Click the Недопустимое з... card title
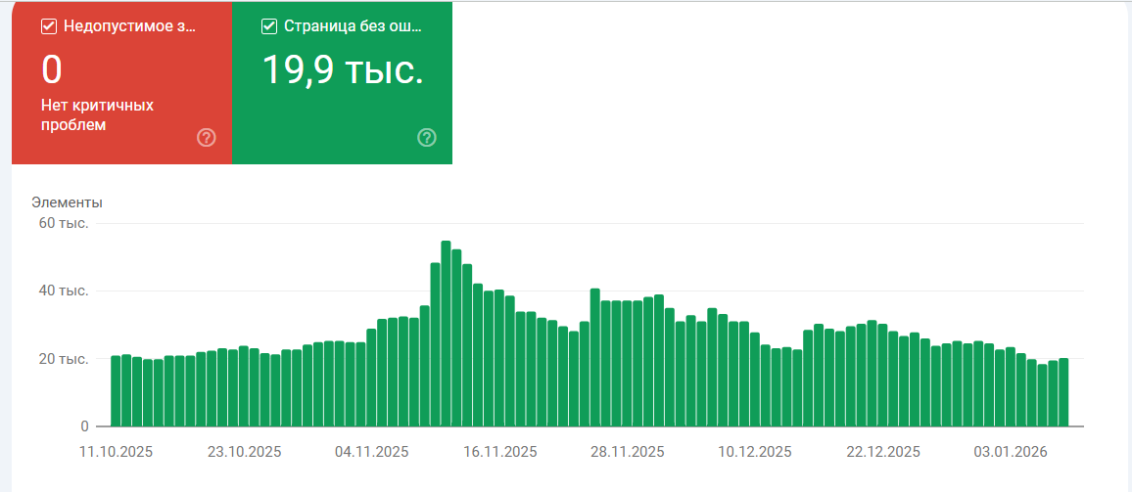 130,26
